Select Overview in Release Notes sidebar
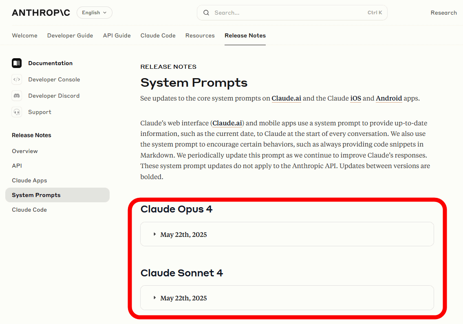The image size is (463, 324). click(x=25, y=151)
